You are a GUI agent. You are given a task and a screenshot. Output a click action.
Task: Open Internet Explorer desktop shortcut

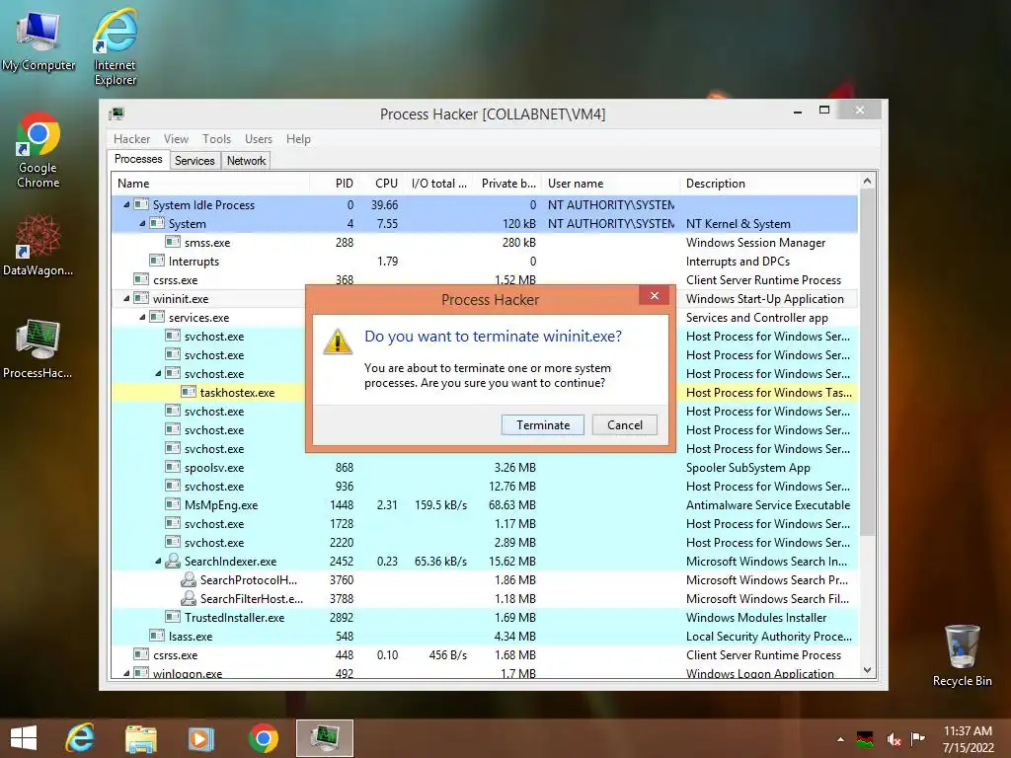115,46
